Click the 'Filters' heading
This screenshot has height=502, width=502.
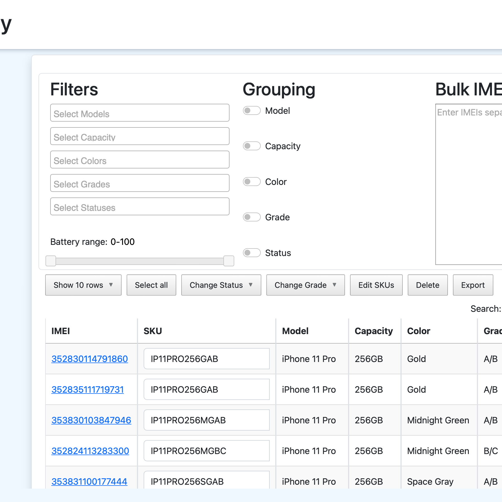click(x=74, y=90)
